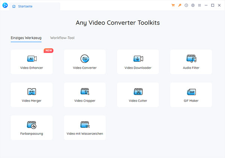Click the shopping cart purchase icon
The height and width of the screenshot is (158, 225).
tap(173, 5)
